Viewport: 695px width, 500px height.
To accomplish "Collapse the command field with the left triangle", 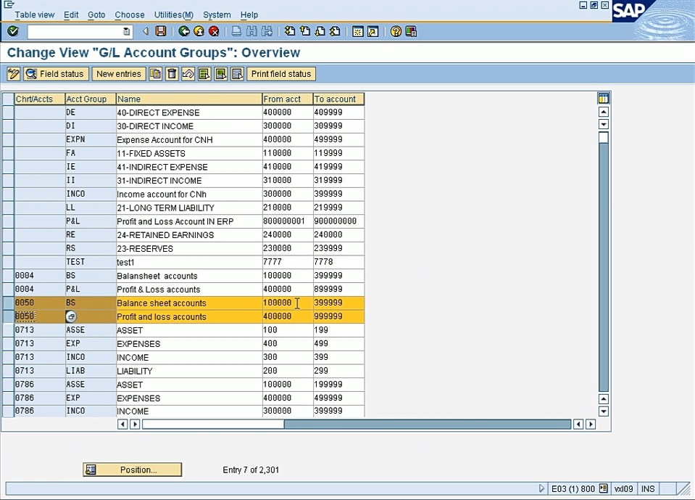I will pos(145,31).
